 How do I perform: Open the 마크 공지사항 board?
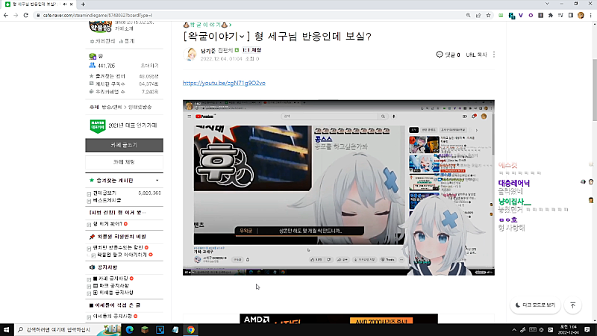[110, 286]
